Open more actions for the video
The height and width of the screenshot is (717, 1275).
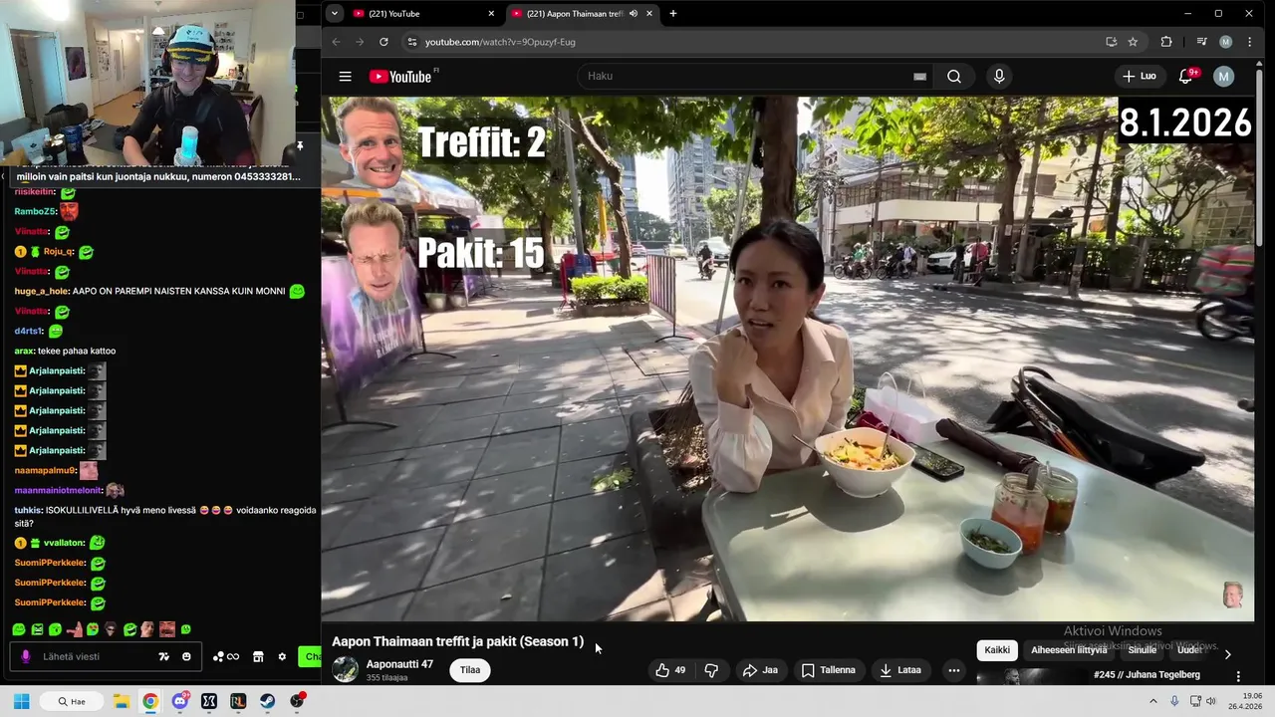[953, 670]
